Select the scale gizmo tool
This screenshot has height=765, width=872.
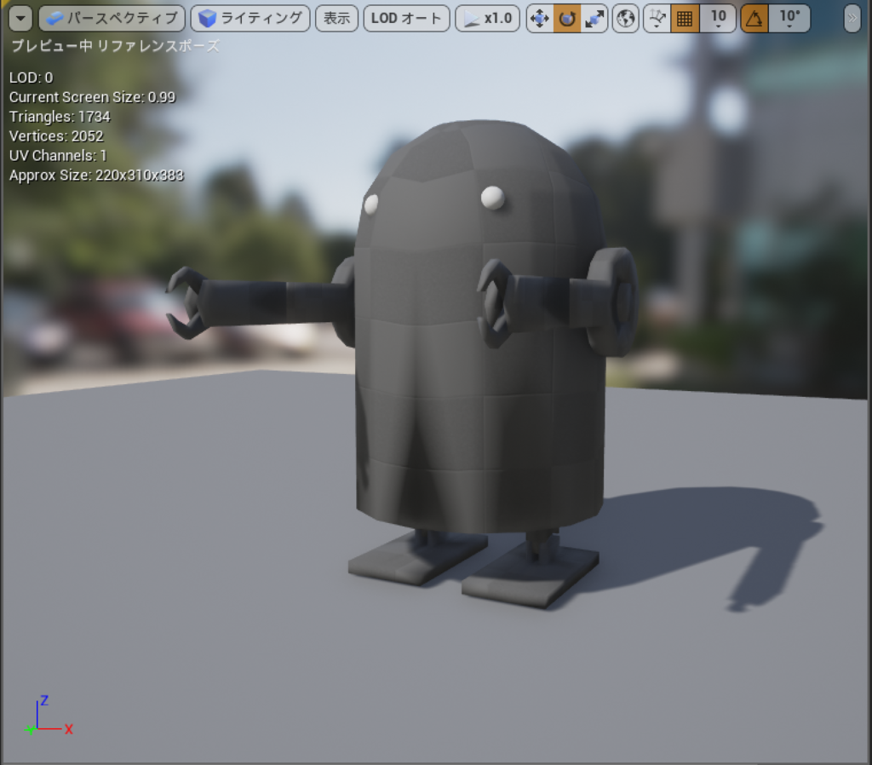(594, 19)
